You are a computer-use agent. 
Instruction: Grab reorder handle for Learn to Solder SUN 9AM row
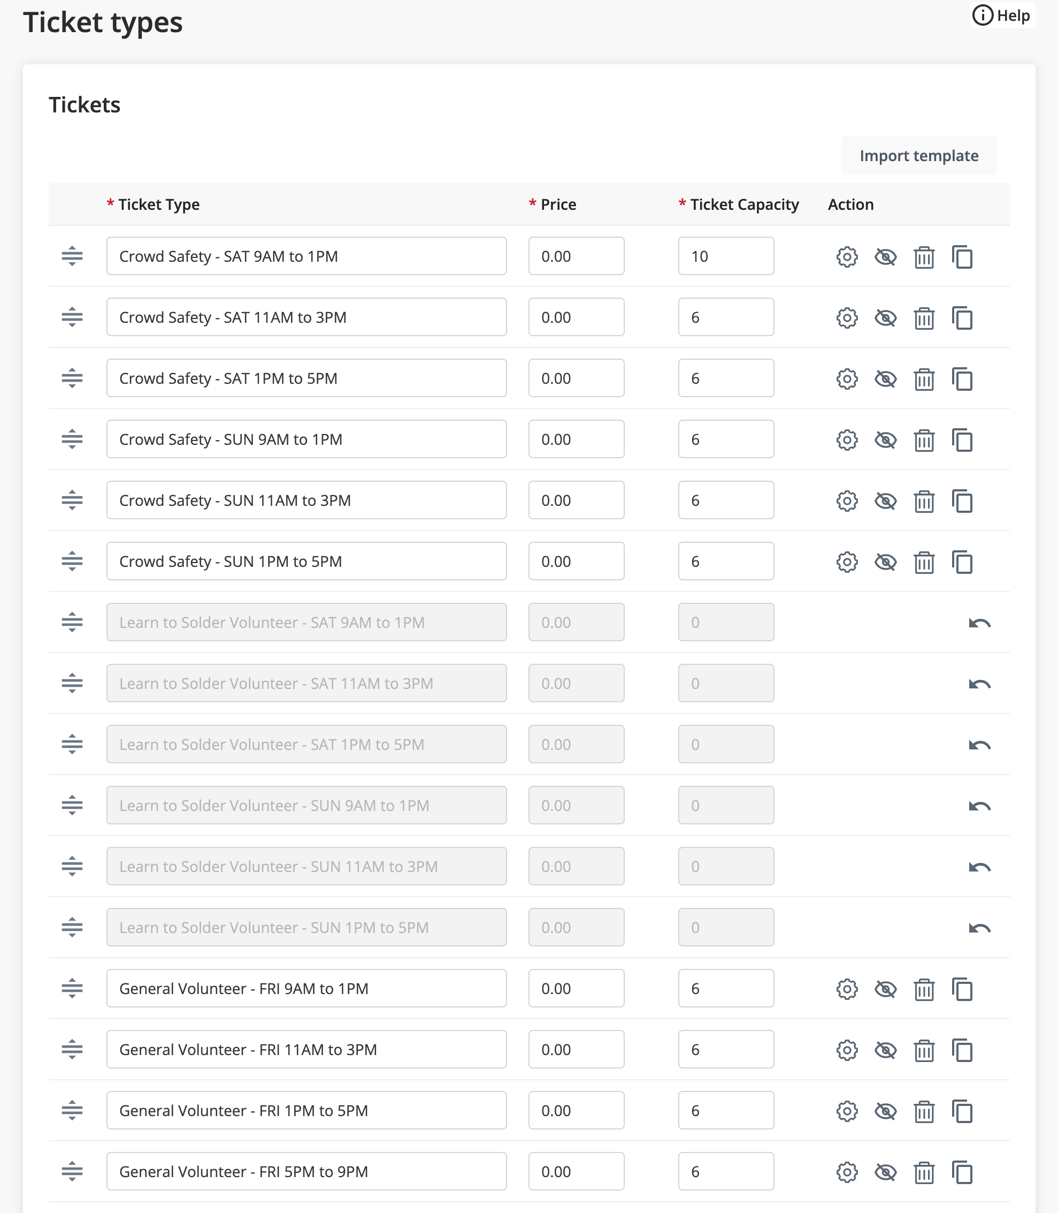pos(72,805)
